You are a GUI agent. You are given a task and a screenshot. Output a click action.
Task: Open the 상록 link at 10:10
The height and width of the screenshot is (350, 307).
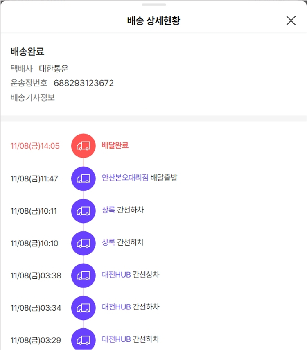(108, 242)
